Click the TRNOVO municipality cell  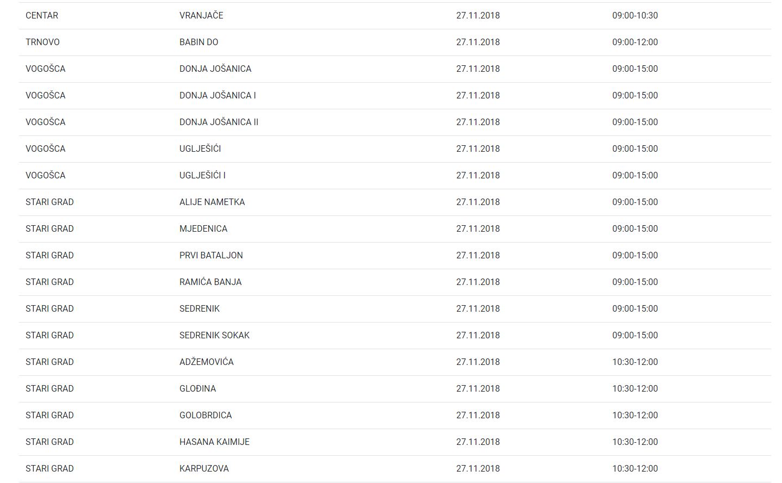(42, 42)
